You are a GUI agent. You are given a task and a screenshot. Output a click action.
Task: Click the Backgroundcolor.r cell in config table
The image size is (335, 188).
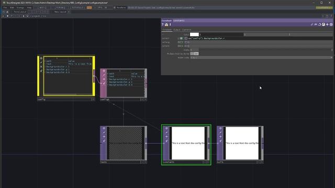click(x=56, y=67)
